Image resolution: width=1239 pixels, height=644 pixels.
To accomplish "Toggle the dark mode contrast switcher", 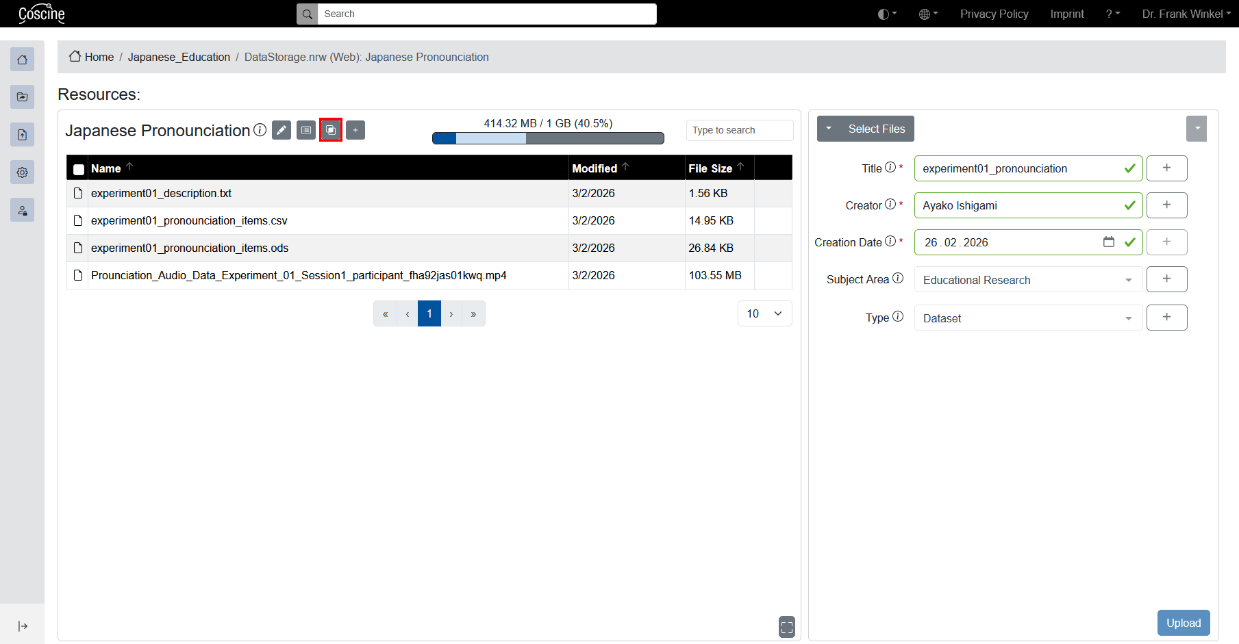I will 886,14.
